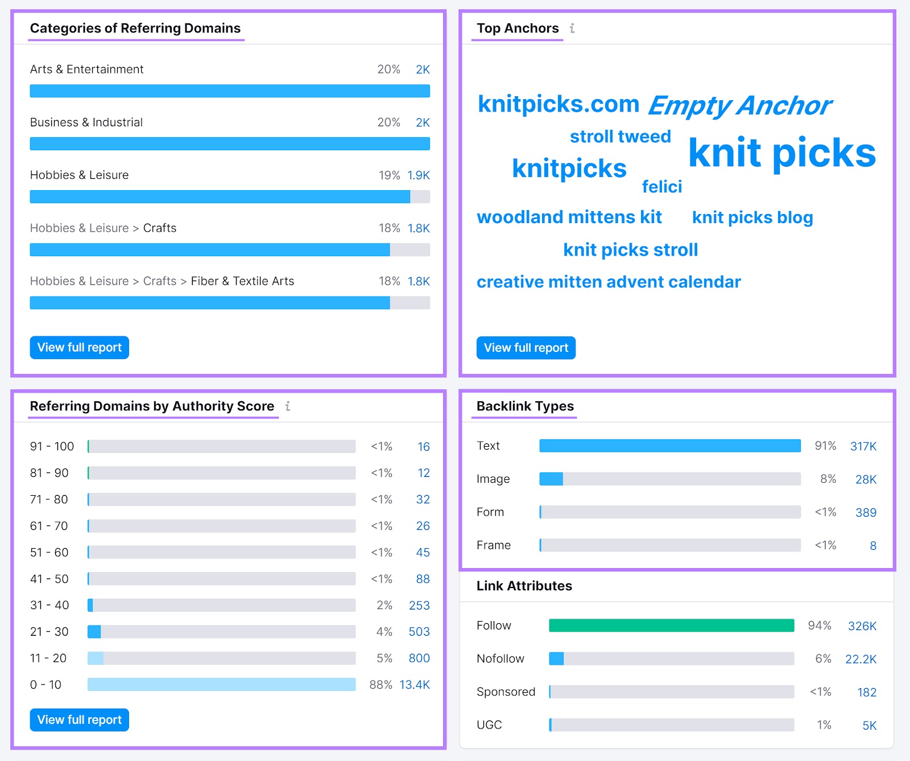
Task: Click the woodland mittens kit anchor
Action: pyautogui.click(x=569, y=217)
